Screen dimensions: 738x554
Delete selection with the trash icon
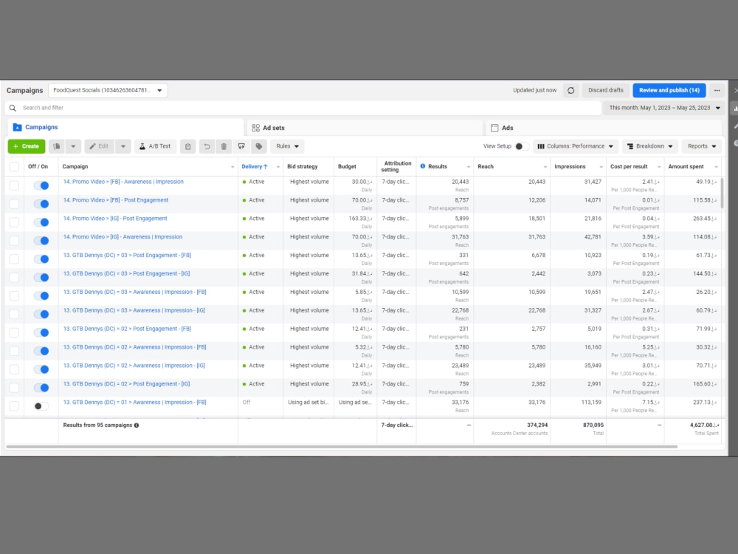pyautogui.click(x=224, y=146)
